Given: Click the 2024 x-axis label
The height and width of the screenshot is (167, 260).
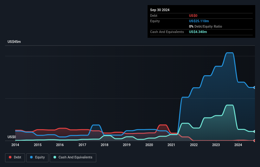Looking at the screenshot, I should (238, 145).
